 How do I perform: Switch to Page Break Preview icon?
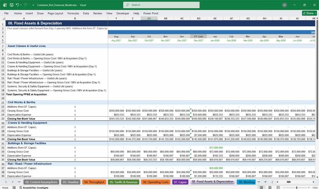click(x=278, y=187)
